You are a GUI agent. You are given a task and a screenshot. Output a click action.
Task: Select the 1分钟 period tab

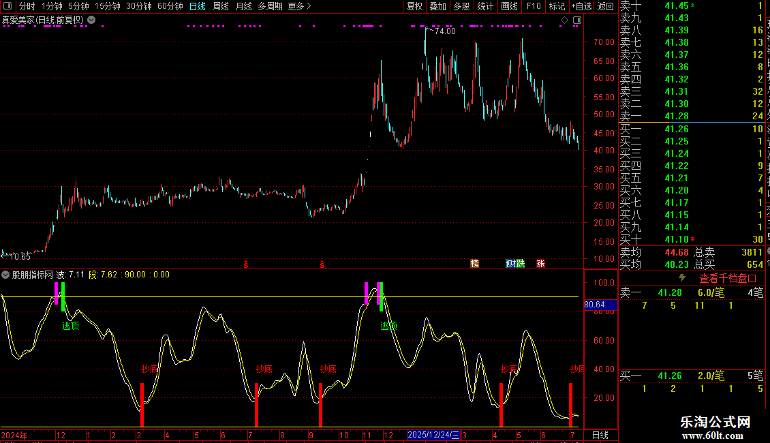(52, 6)
